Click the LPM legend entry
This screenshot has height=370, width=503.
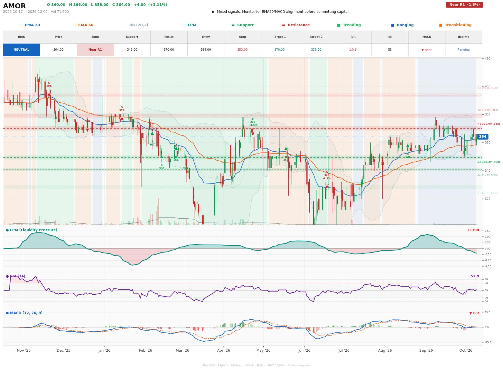coord(189,25)
